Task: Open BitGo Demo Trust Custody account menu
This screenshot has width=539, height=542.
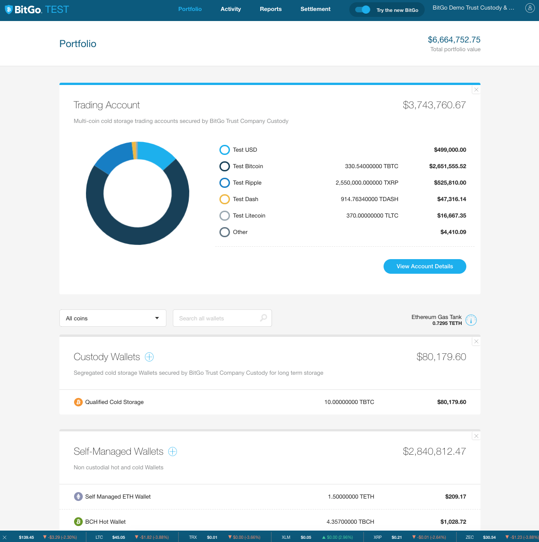Action: coord(473,8)
